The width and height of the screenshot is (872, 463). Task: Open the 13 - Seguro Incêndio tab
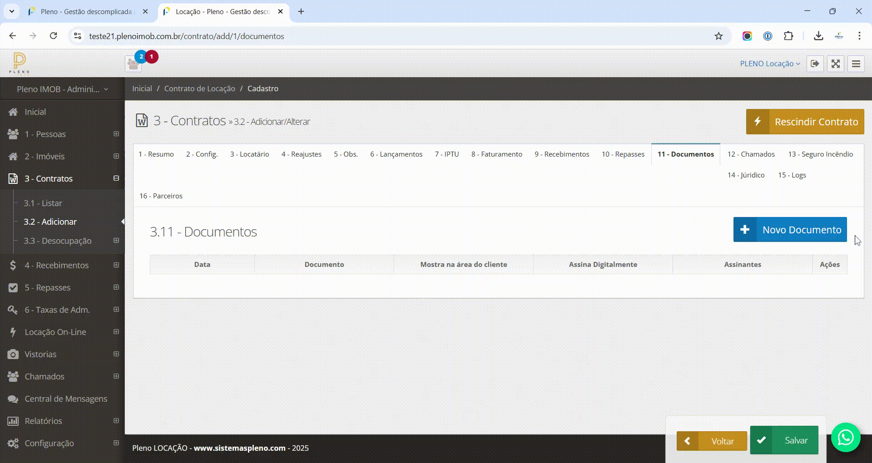pyautogui.click(x=820, y=154)
